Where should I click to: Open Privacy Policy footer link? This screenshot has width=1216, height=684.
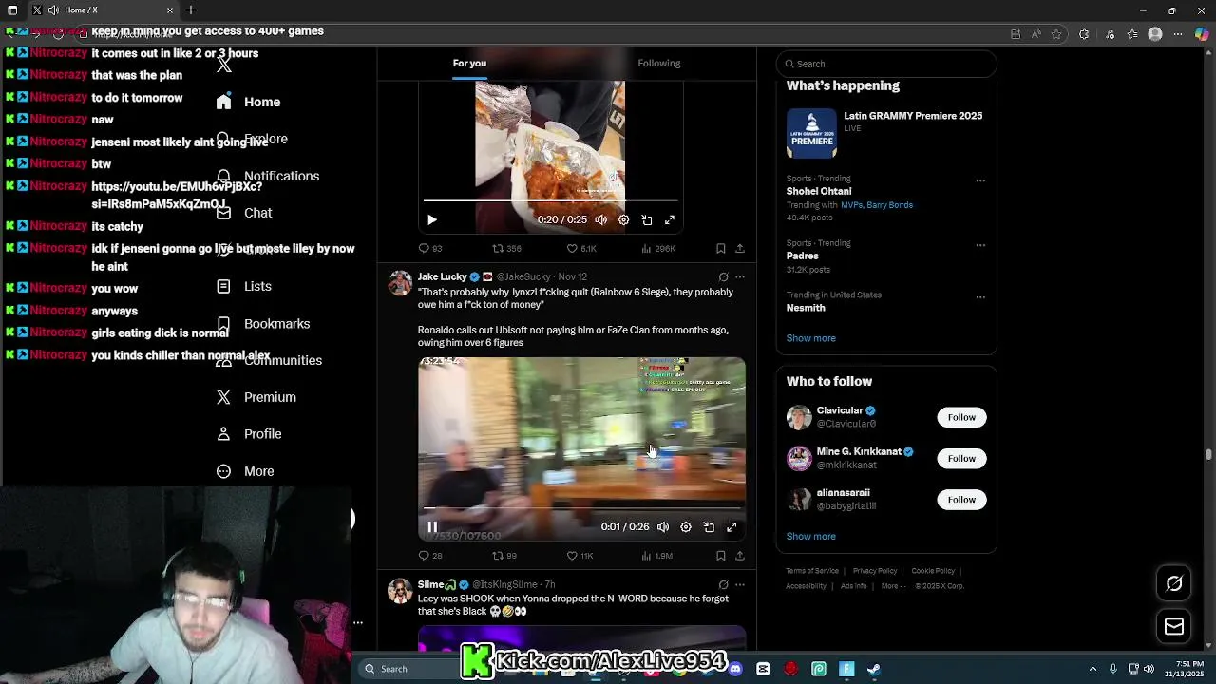tap(875, 571)
